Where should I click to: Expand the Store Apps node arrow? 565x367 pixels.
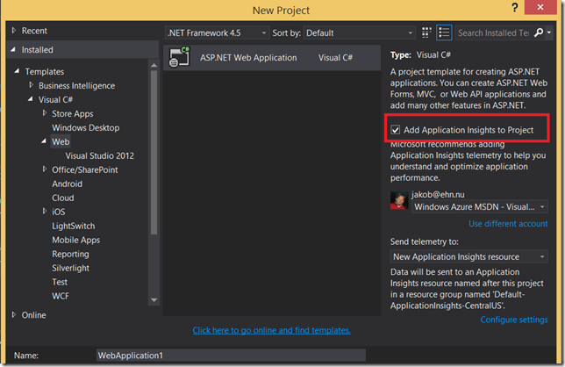click(45, 113)
